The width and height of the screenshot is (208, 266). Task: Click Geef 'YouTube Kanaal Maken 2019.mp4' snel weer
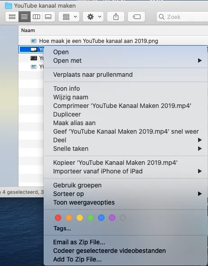point(126,131)
